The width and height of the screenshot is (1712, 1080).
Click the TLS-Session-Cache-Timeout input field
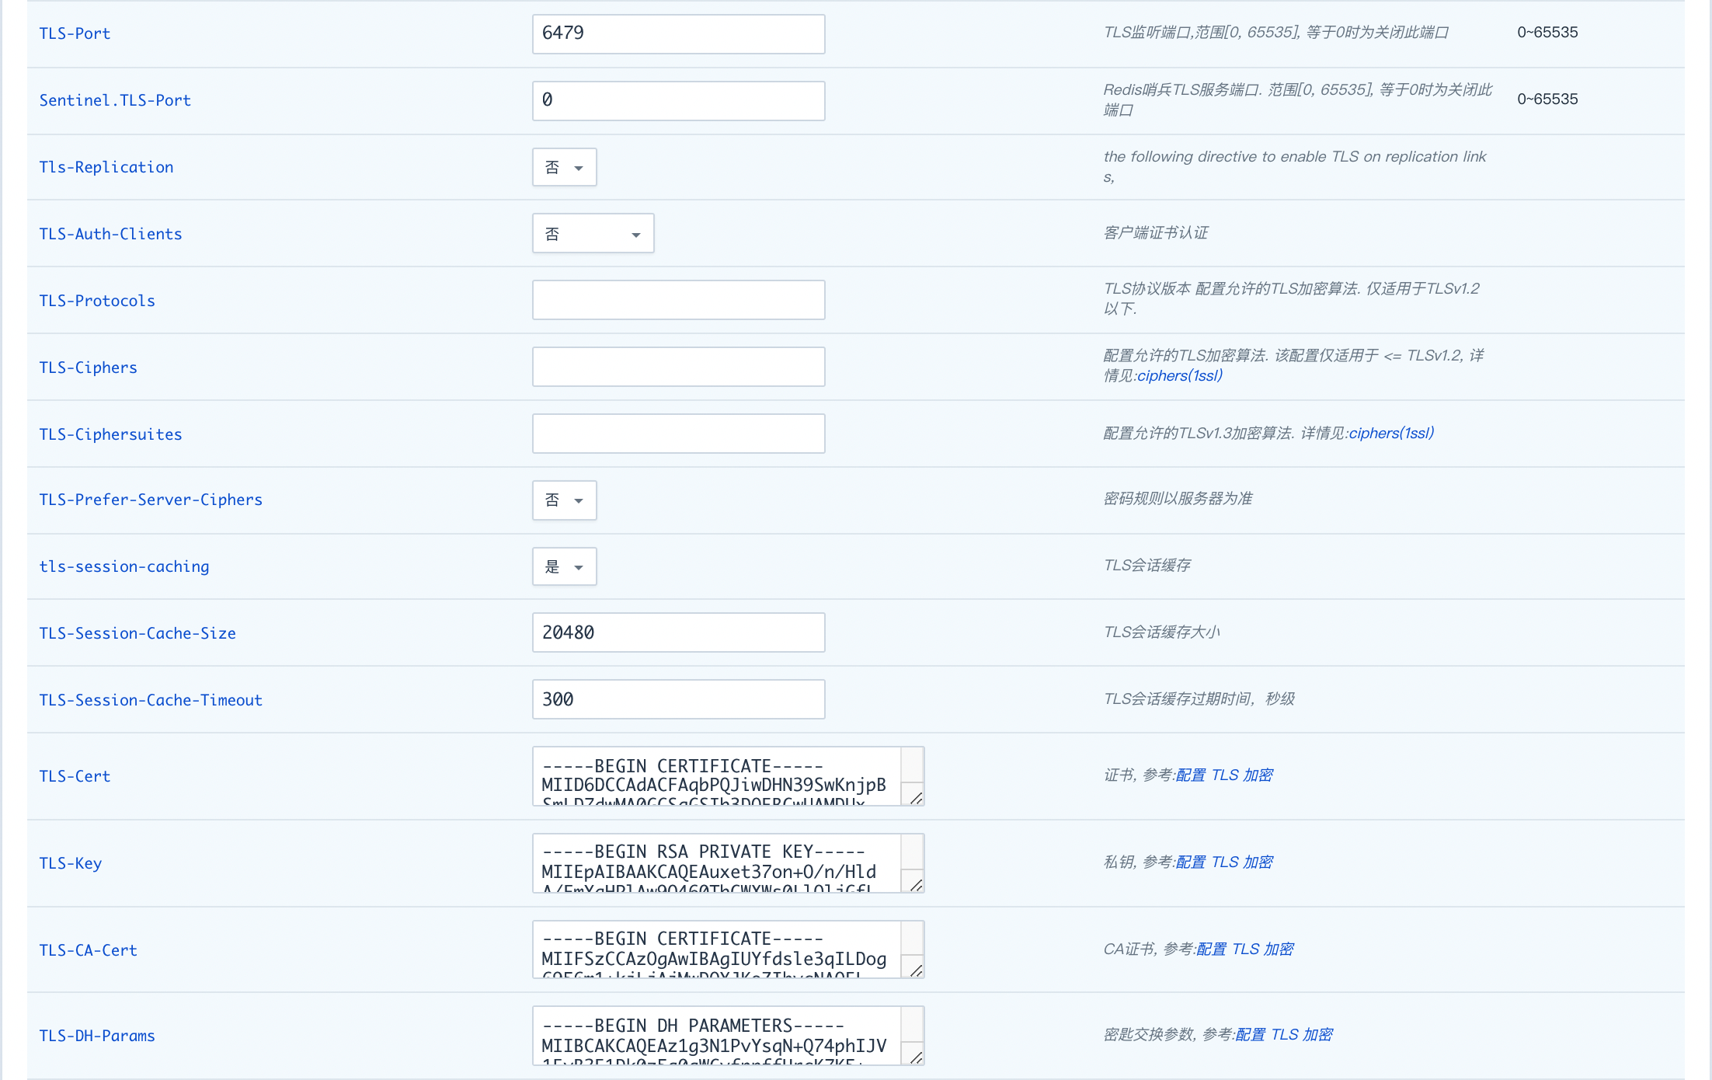click(678, 699)
